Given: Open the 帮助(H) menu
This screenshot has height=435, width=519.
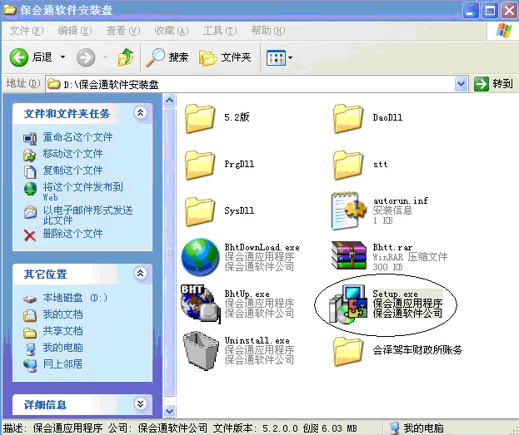Looking at the screenshot, I should [268, 31].
